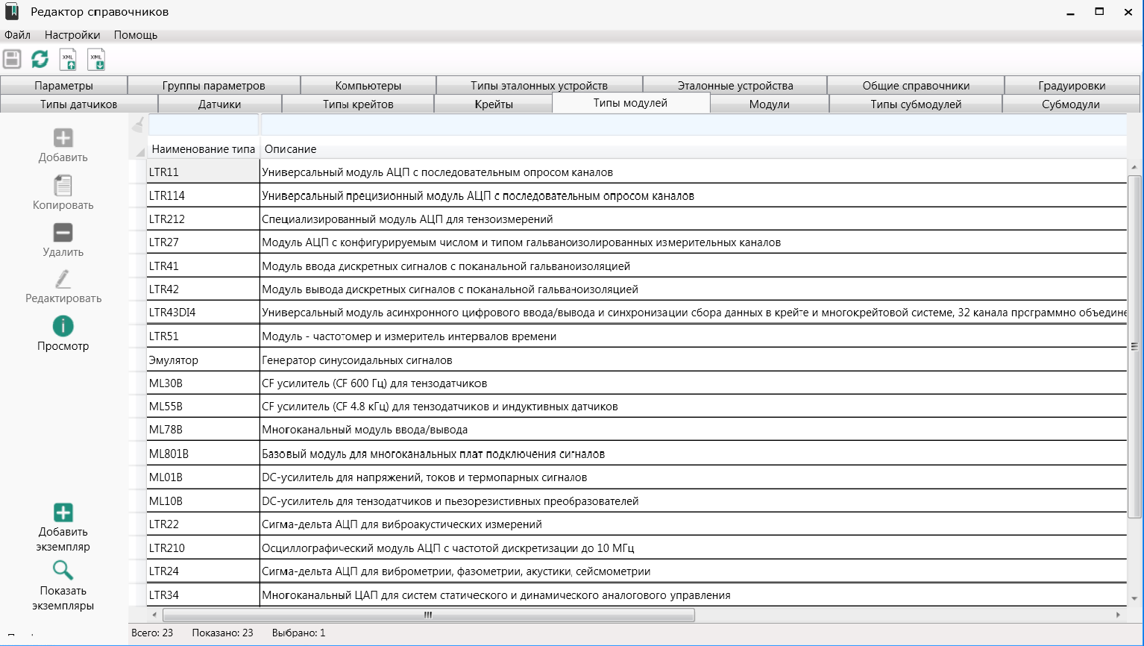Screen dimensions: 1144x646
Task: Select the ML78B row
Action: (x=637, y=430)
